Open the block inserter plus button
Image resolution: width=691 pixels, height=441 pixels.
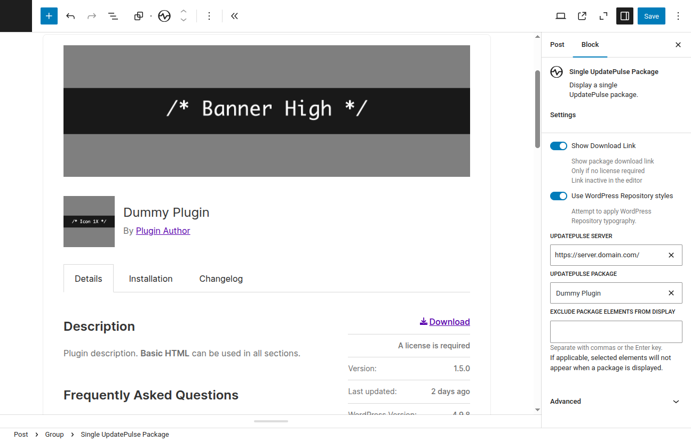[x=49, y=16]
